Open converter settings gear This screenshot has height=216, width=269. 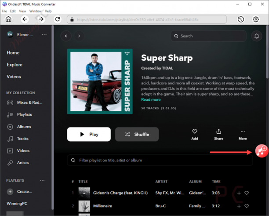(x=256, y=19)
